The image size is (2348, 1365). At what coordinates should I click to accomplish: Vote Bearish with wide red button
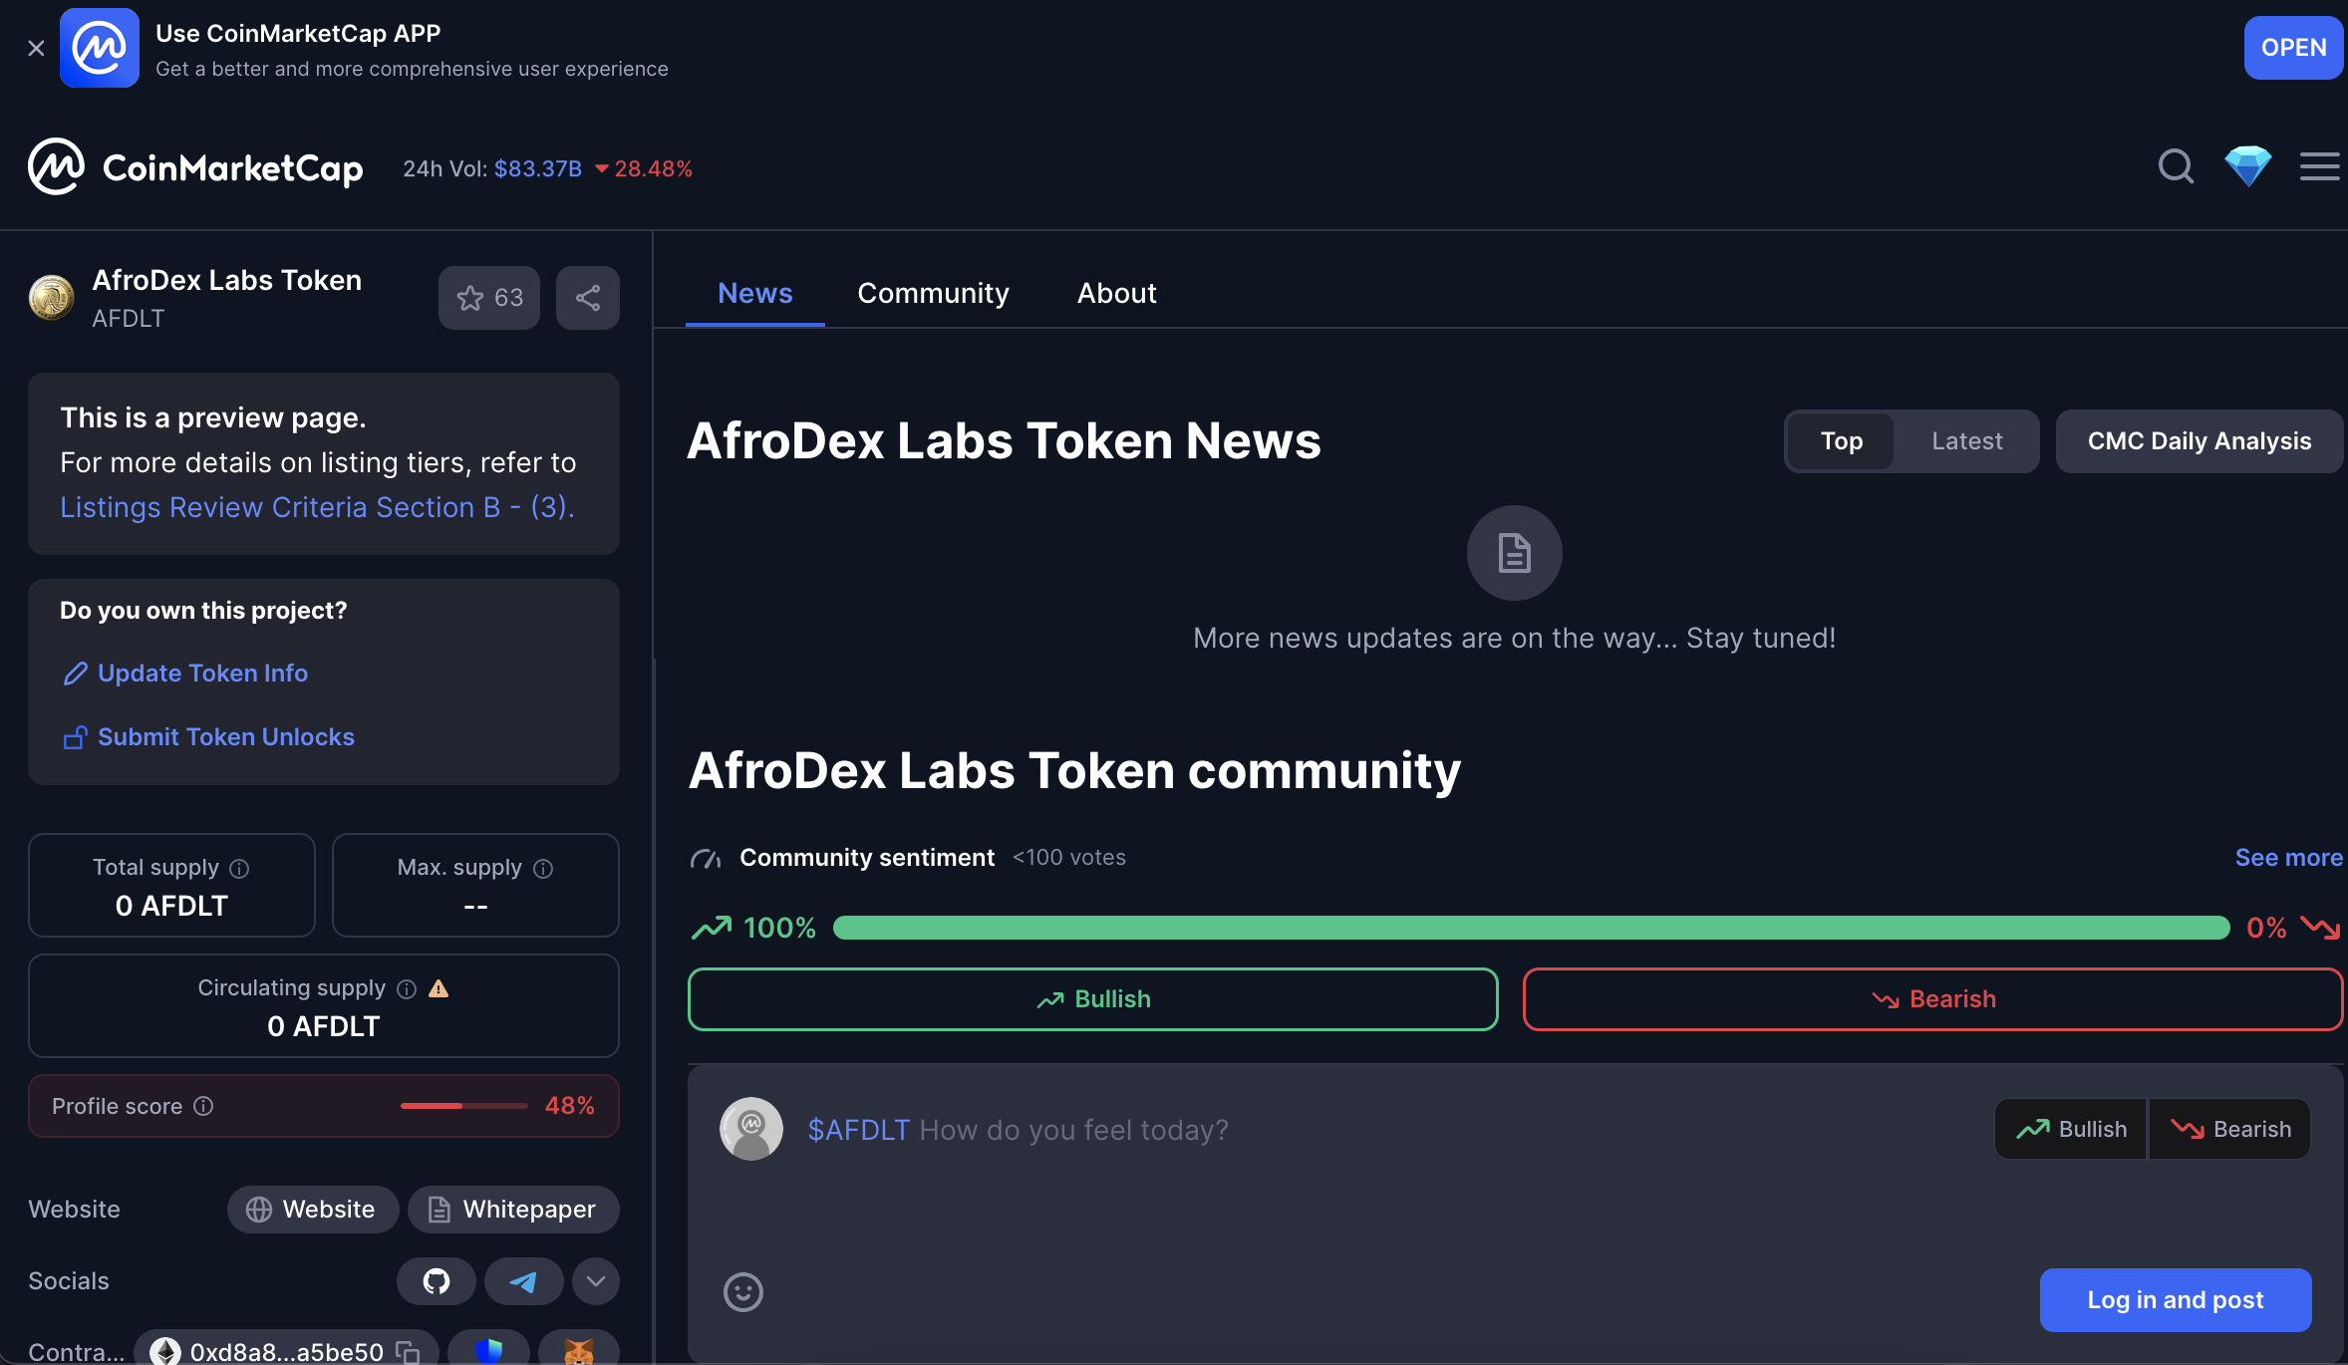tap(1933, 999)
